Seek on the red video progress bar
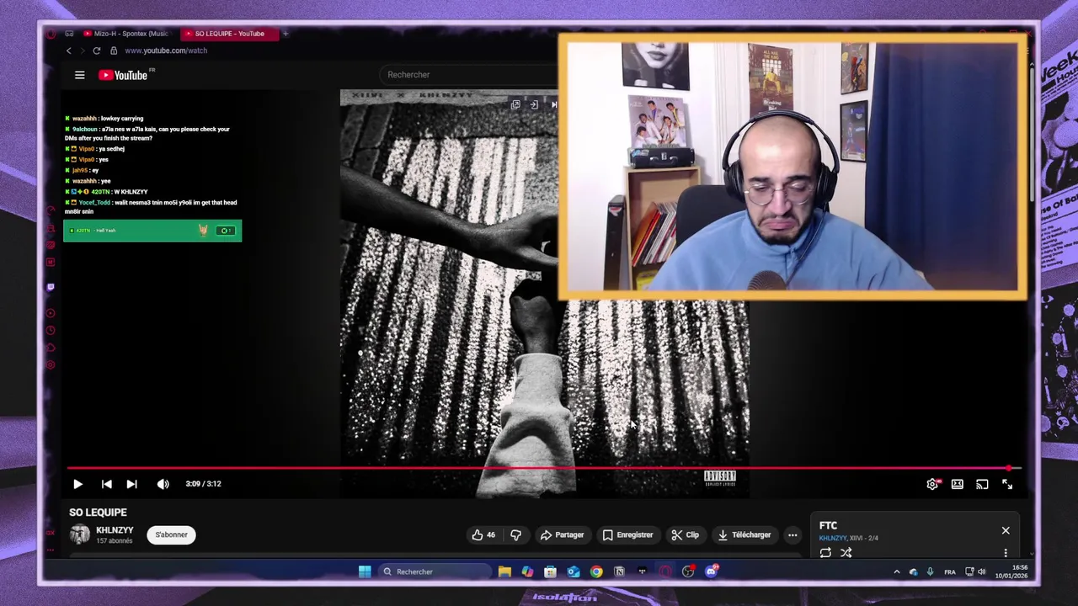1078x606 pixels. click(543, 468)
